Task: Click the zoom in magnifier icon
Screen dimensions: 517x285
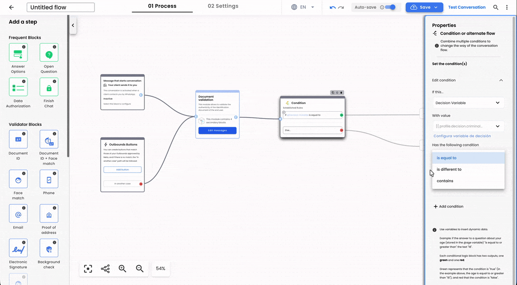Action: click(x=122, y=268)
